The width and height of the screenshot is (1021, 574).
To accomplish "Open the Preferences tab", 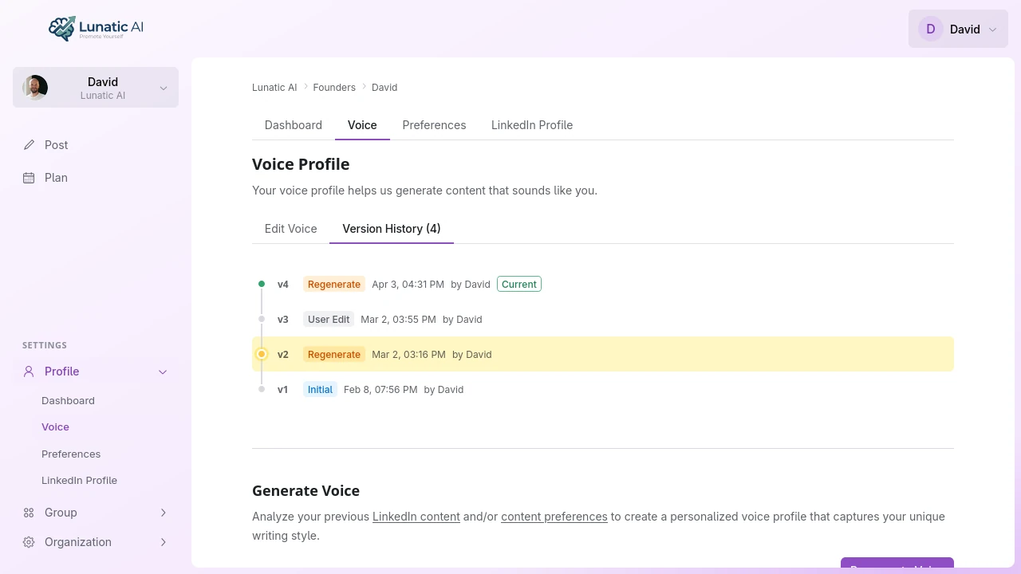I will click(434, 125).
